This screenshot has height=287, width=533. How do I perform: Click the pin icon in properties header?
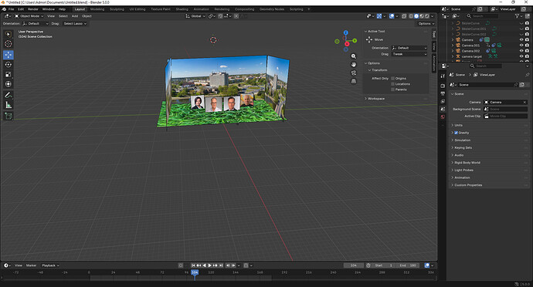[528, 75]
